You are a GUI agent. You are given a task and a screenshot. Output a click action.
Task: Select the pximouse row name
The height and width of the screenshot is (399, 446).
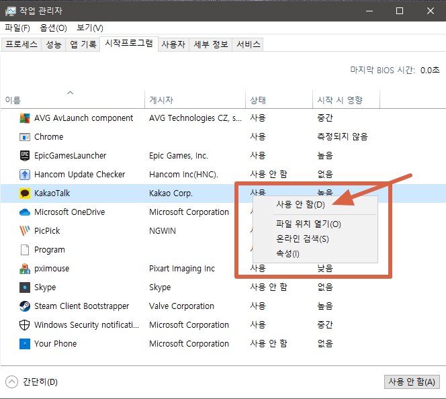coord(52,269)
